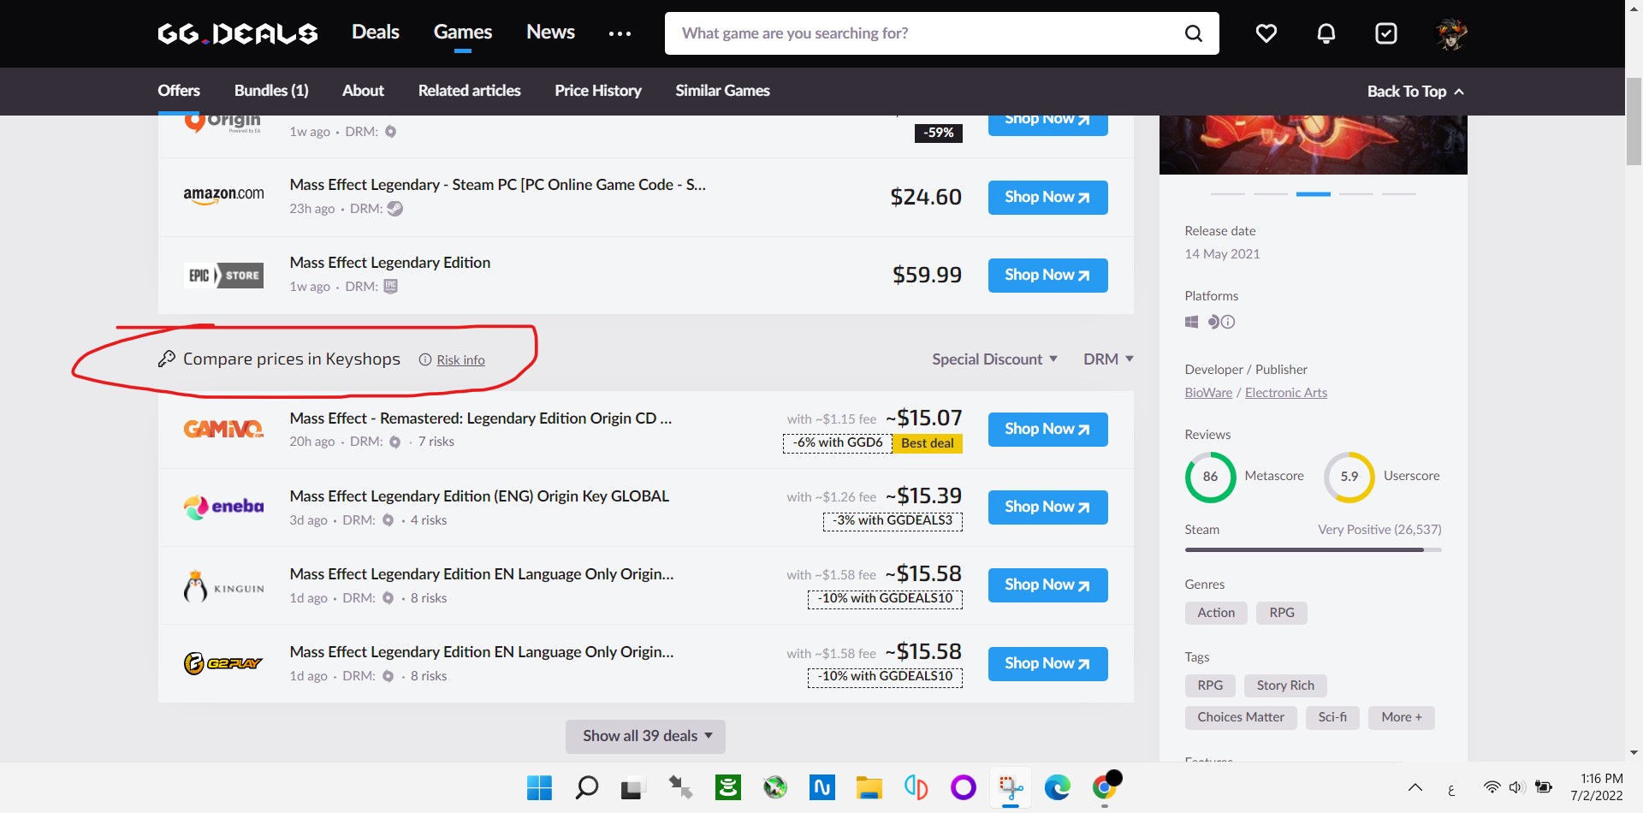Click Shop Now for Kinguin offer
Viewport: 1643px width, 813px height.
pyautogui.click(x=1047, y=585)
